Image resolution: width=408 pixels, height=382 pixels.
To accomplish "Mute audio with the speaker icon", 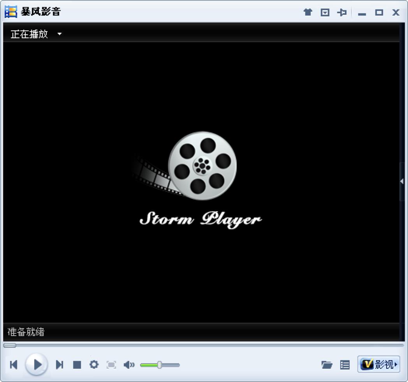I will [x=129, y=365].
